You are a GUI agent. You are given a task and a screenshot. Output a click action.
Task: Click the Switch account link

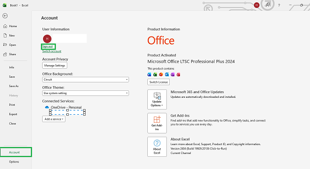(x=51, y=51)
